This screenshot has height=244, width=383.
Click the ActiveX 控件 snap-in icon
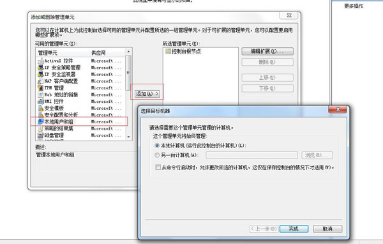point(41,61)
